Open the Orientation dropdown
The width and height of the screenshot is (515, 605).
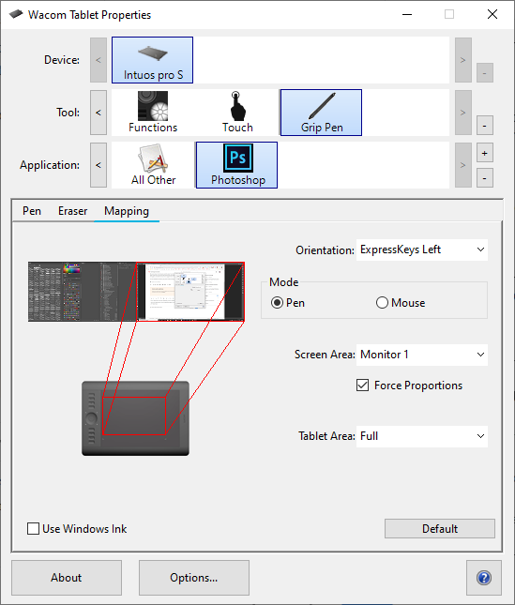click(x=422, y=250)
